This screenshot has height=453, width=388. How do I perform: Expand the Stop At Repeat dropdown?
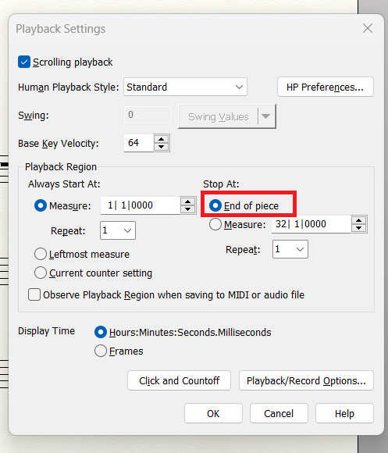tap(290, 249)
